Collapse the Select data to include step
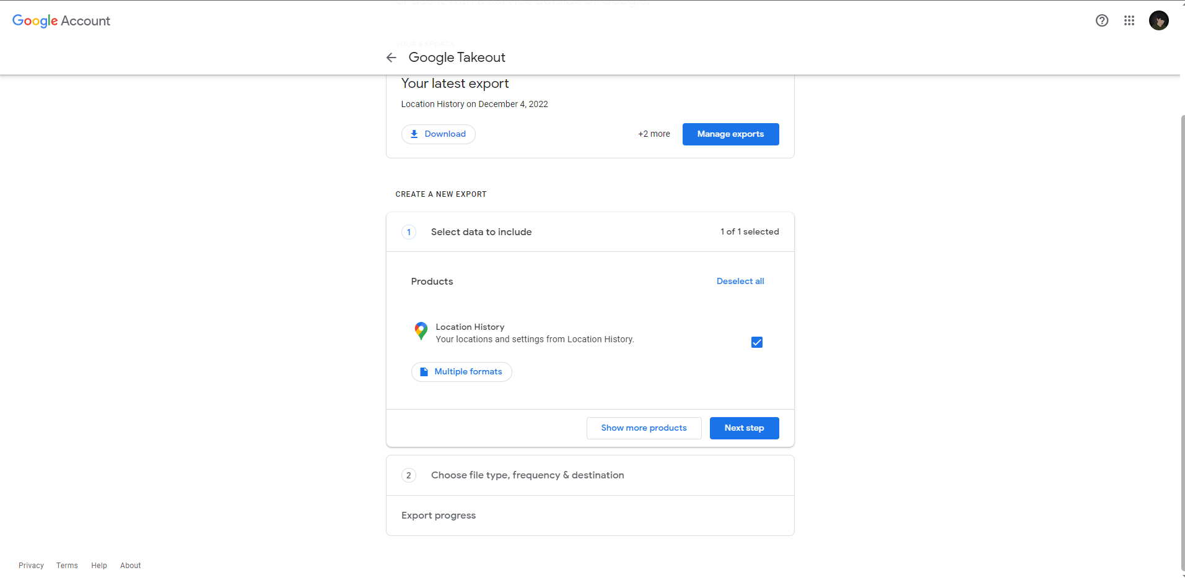The width and height of the screenshot is (1185, 578). click(x=590, y=232)
